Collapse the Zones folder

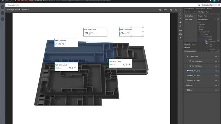185,85
